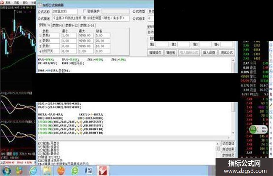Click 参数A default value 5.00
This screenshot has height=176, width=273.
(103, 35)
